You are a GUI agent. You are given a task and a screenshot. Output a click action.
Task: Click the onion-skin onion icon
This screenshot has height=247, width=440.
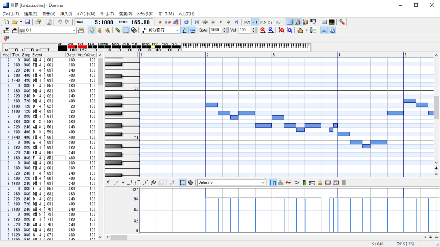coord(300,30)
